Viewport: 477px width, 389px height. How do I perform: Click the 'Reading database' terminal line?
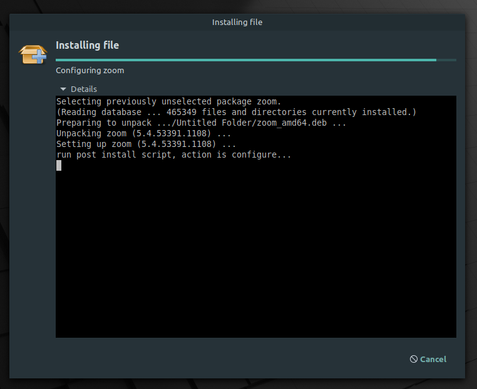click(236, 112)
